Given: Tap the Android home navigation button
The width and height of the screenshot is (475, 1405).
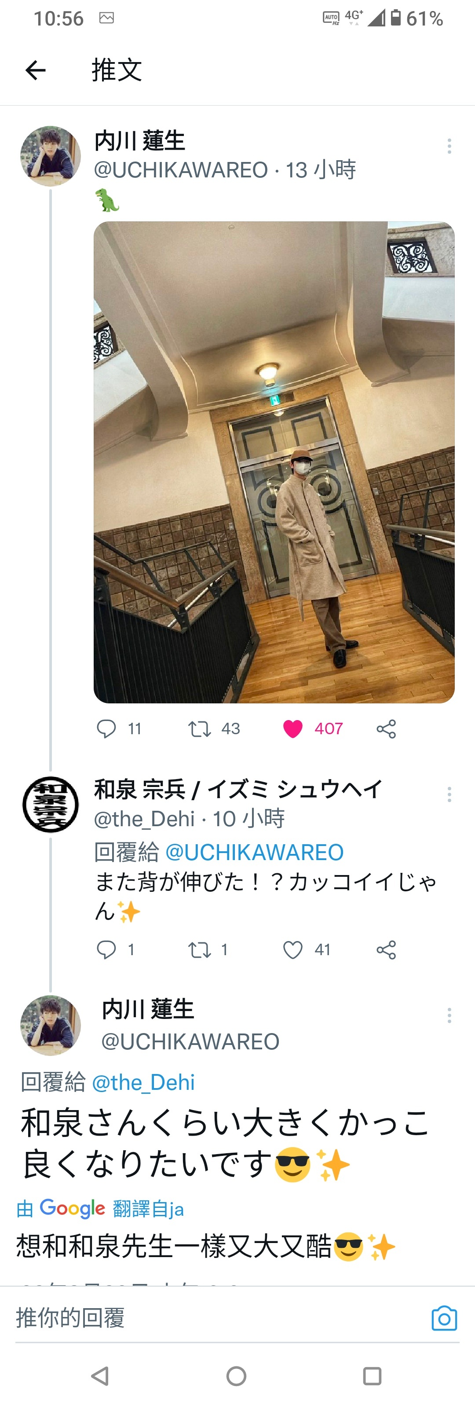Looking at the screenshot, I should tap(237, 1376).
